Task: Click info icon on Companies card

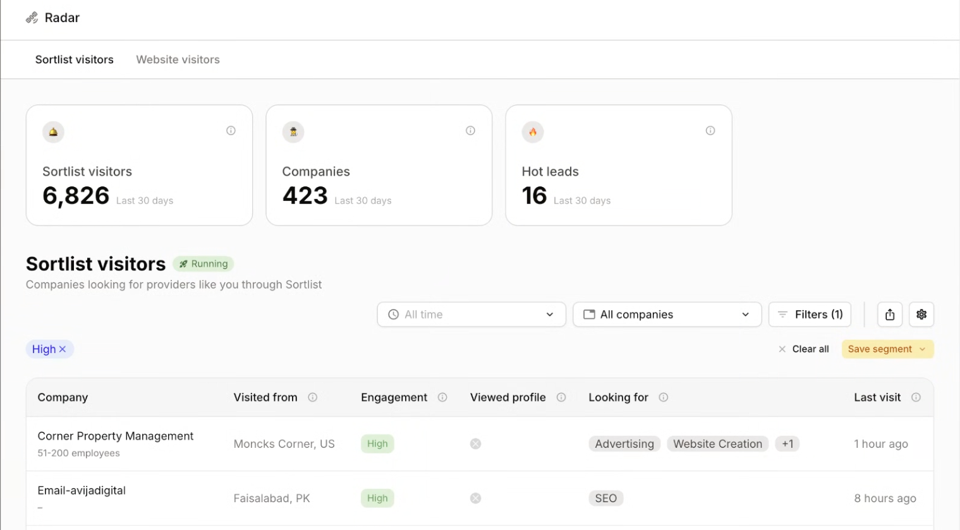Action: [x=470, y=131]
